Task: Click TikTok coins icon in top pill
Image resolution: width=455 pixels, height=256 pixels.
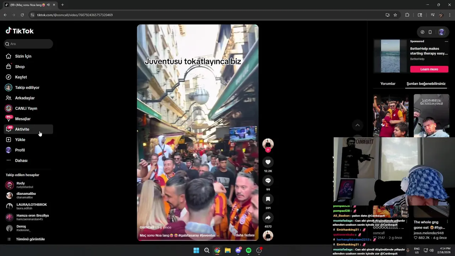Action: click(422, 32)
